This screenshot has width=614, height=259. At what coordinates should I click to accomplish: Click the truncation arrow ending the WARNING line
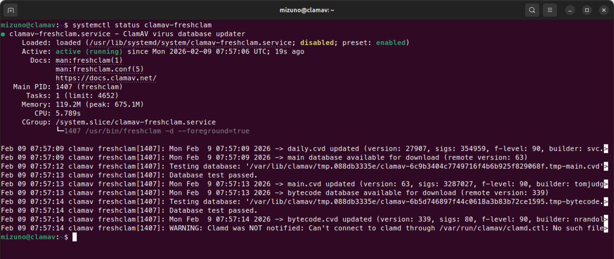click(x=606, y=228)
